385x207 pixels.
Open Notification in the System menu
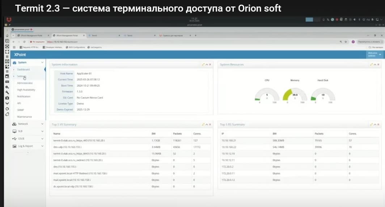click(24, 96)
